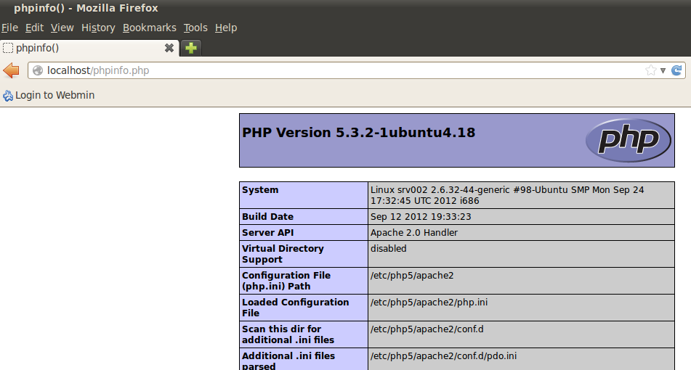This screenshot has width=691, height=370.
Task: Select the phpinfo() tab
Action: (89, 48)
